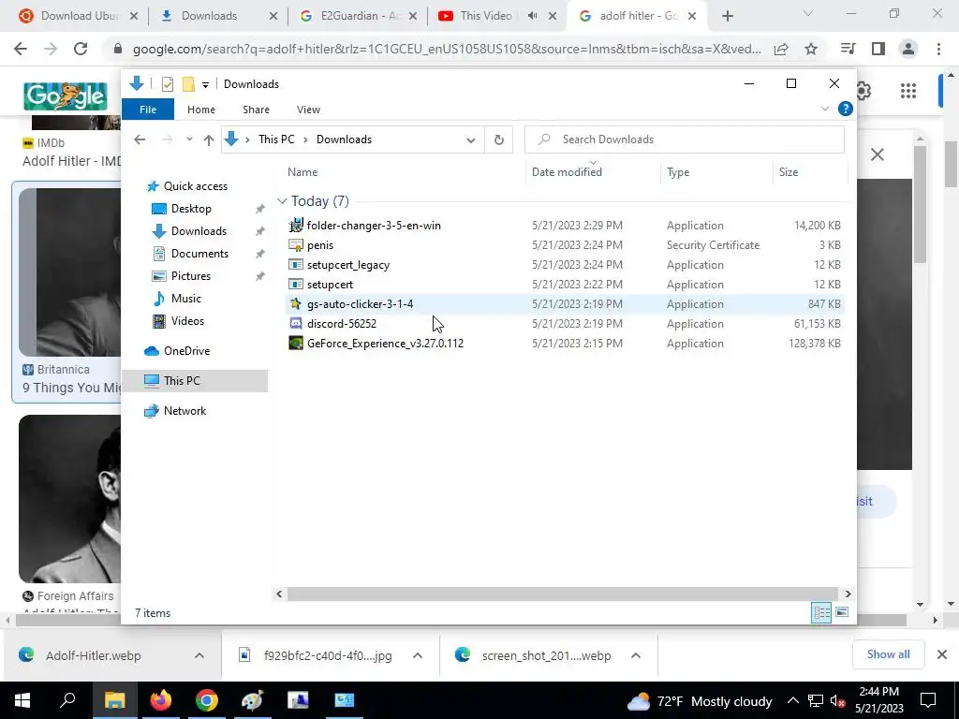Open Chrome from the taskbar
The height and width of the screenshot is (719, 959).
[207, 700]
